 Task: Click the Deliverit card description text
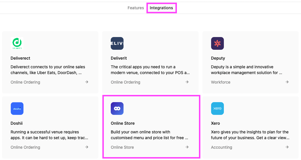click(150, 70)
